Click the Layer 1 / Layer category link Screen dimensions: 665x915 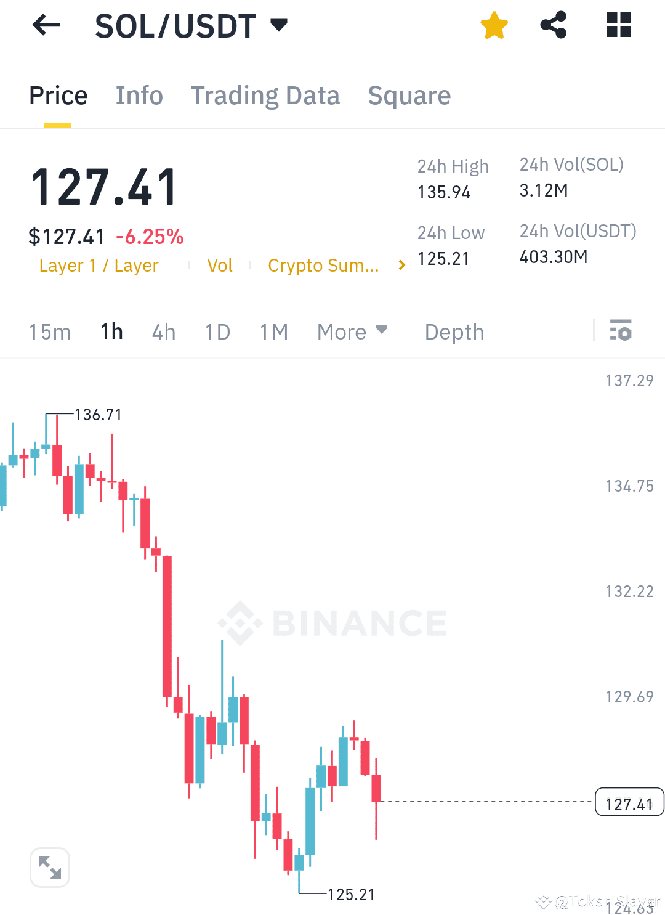(x=99, y=265)
